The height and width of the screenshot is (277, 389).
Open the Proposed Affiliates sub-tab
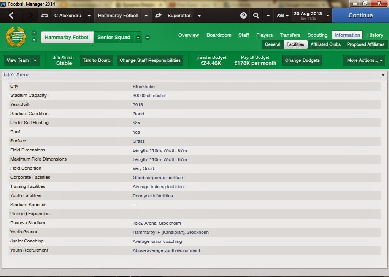click(366, 44)
